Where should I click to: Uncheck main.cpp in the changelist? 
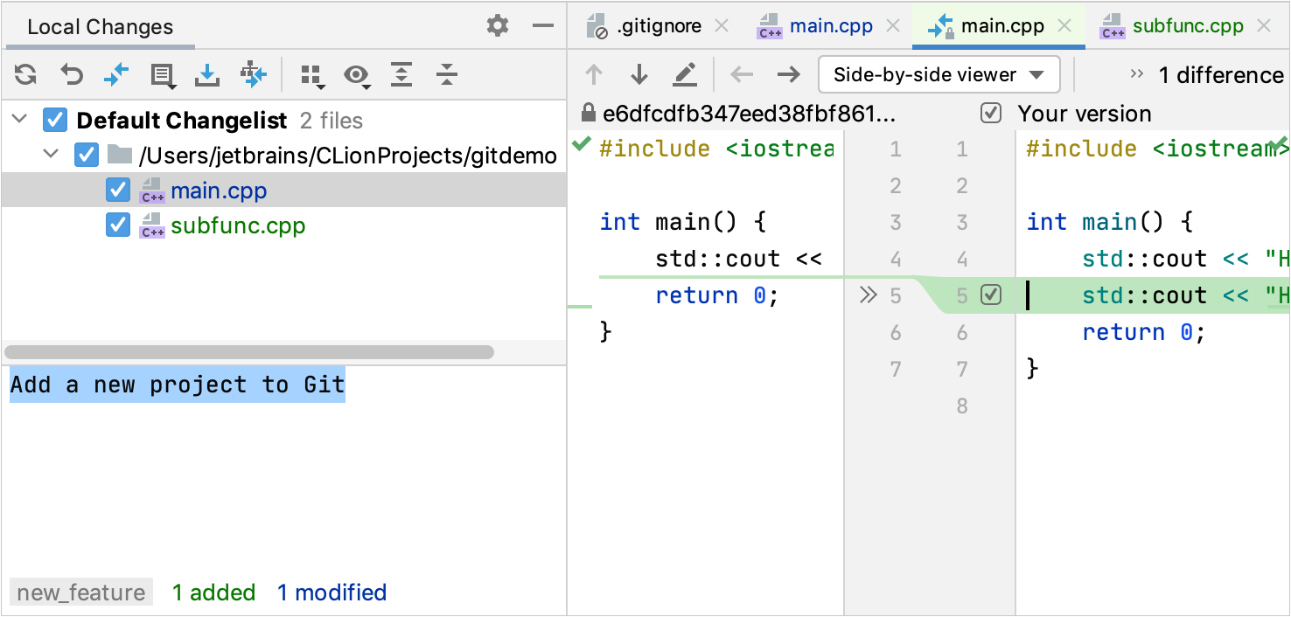[x=117, y=190]
